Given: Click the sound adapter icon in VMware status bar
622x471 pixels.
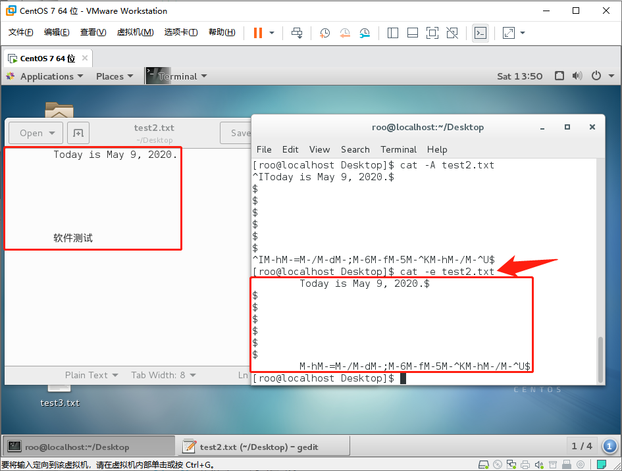Looking at the screenshot, I should click(x=539, y=466).
